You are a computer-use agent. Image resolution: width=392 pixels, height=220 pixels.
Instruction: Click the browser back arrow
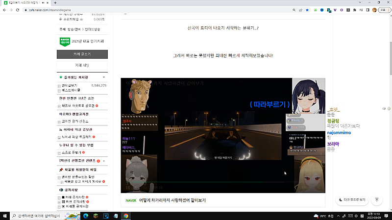point(4,9)
